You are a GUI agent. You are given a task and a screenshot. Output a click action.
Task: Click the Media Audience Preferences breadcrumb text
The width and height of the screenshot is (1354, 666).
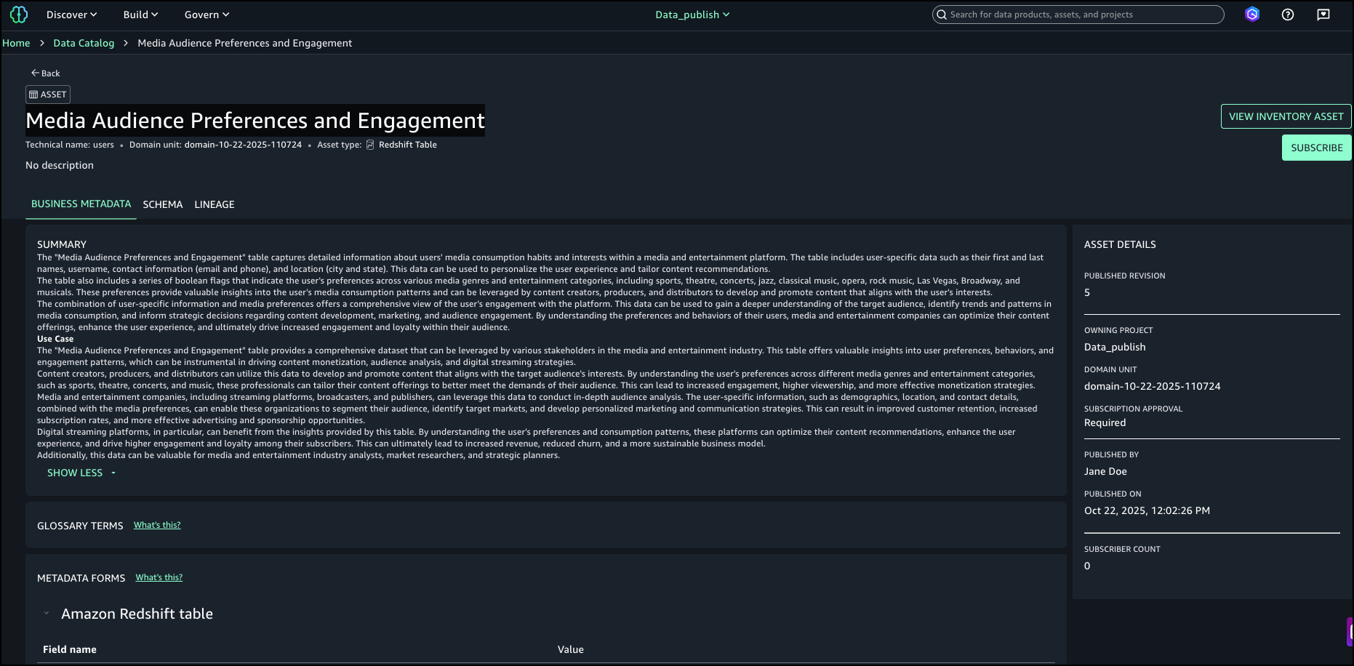tap(245, 43)
